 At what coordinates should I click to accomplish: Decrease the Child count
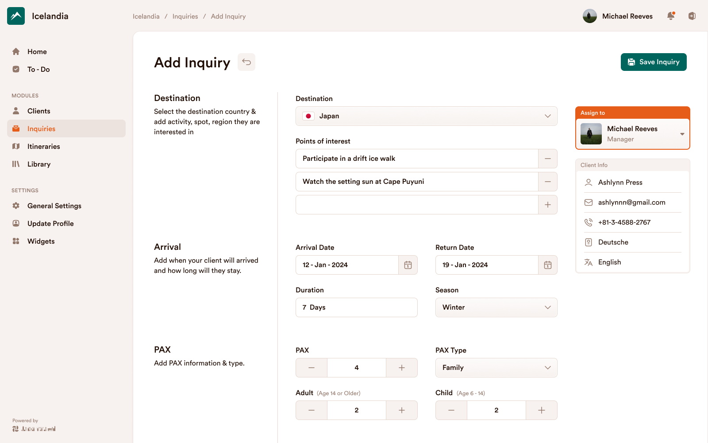[x=451, y=410]
